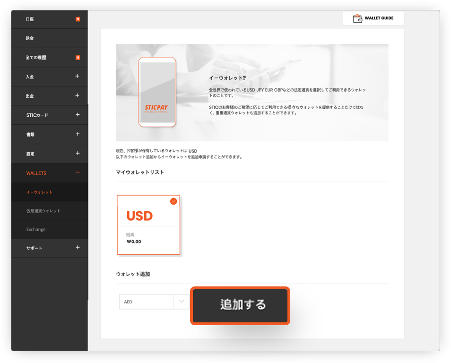Select the USD wallet card

148,225
